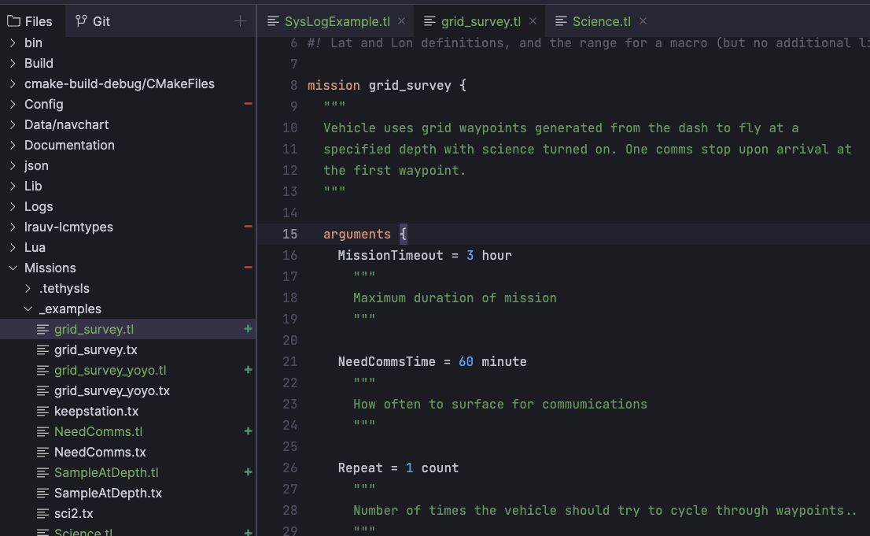This screenshot has height=536, width=870.
Task: Close the Science.tl editor tab
Action: (x=643, y=21)
